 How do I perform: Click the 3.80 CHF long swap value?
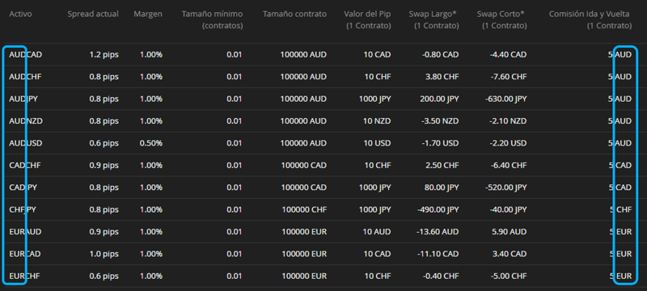click(x=442, y=77)
